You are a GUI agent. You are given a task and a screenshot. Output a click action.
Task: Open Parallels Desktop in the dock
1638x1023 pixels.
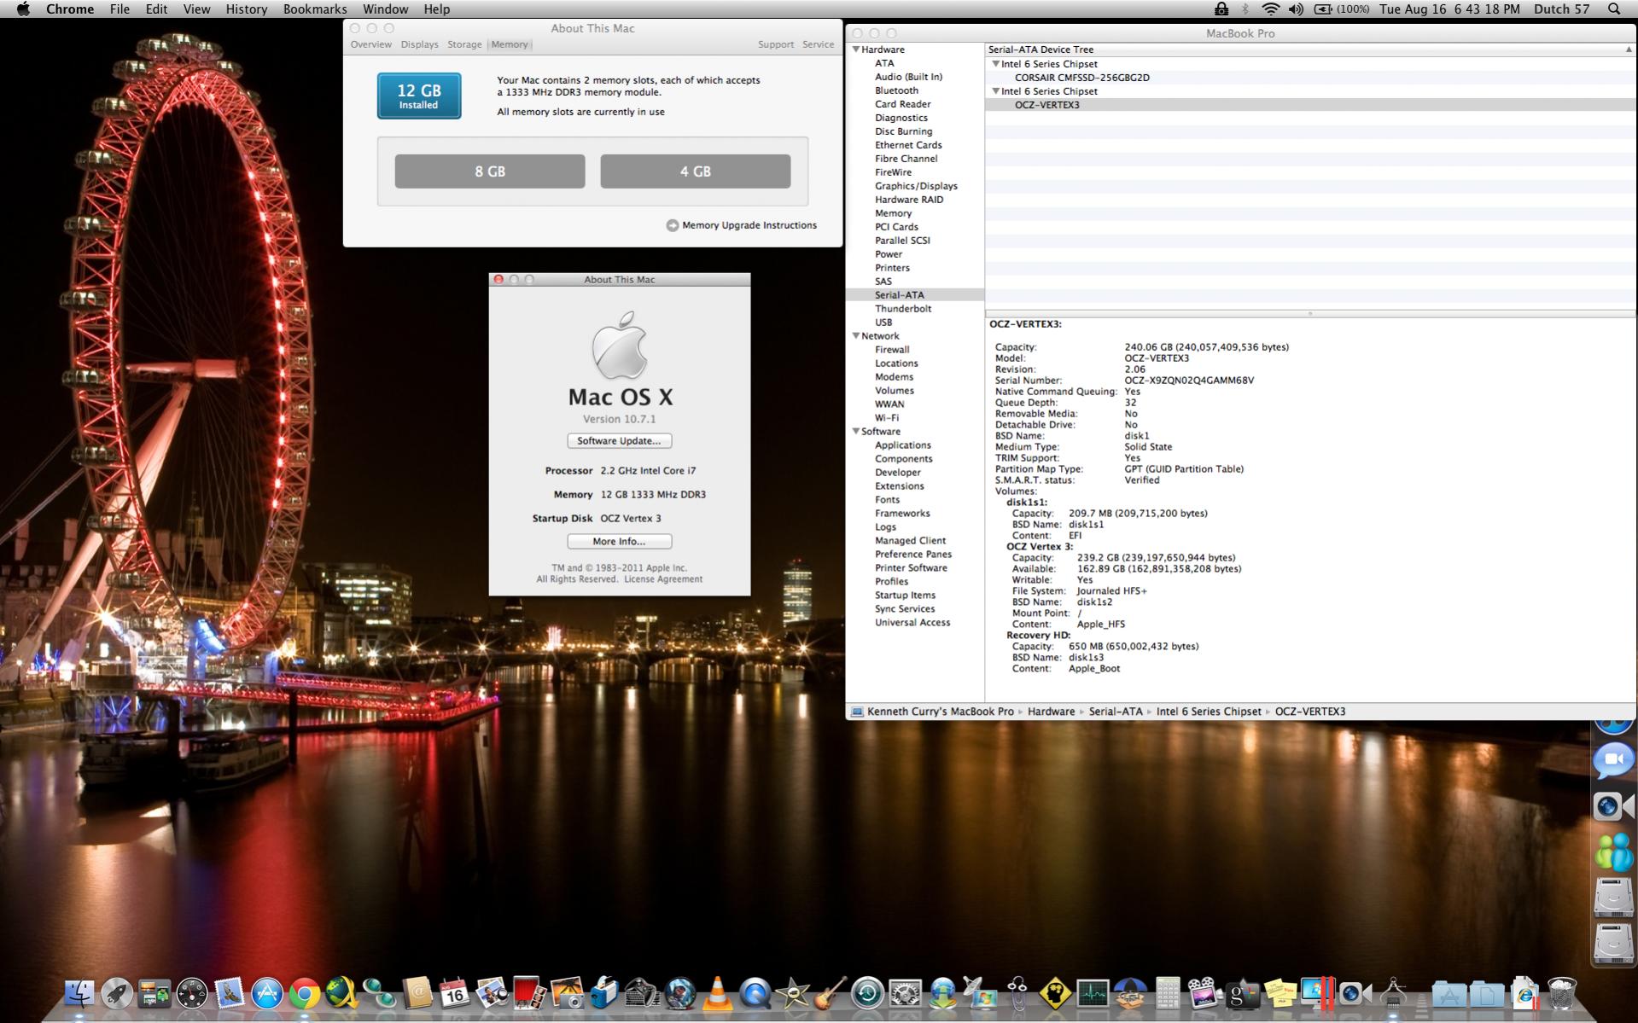point(1317,994)
